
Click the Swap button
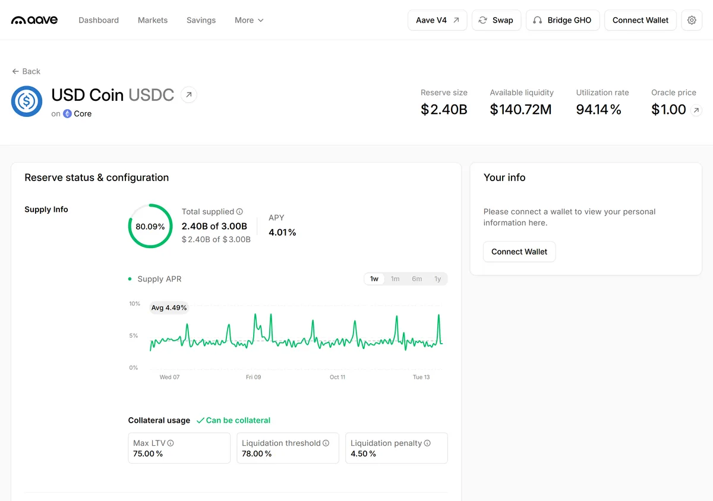tap(497, 20)
